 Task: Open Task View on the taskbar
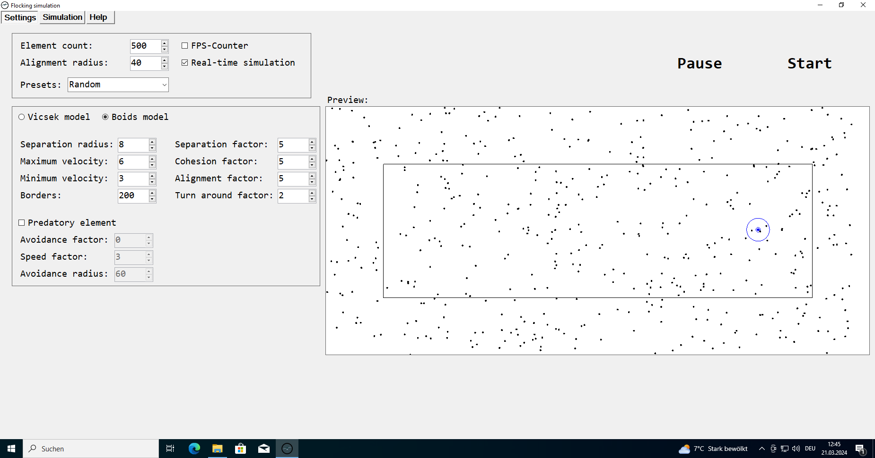(170, 449)
